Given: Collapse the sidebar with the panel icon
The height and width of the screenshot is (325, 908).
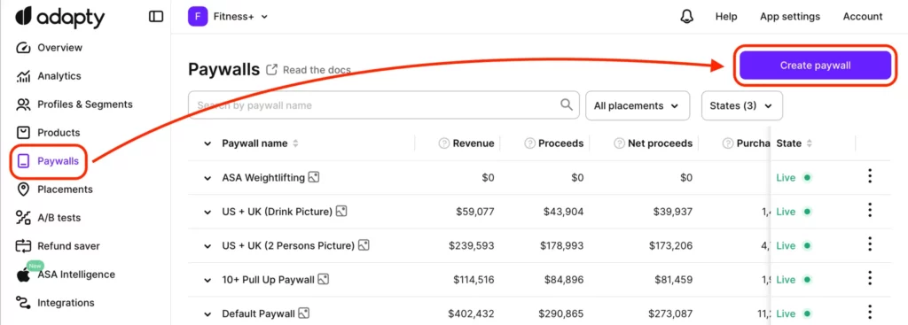Looking at the screenshot, I should (156, 17).
